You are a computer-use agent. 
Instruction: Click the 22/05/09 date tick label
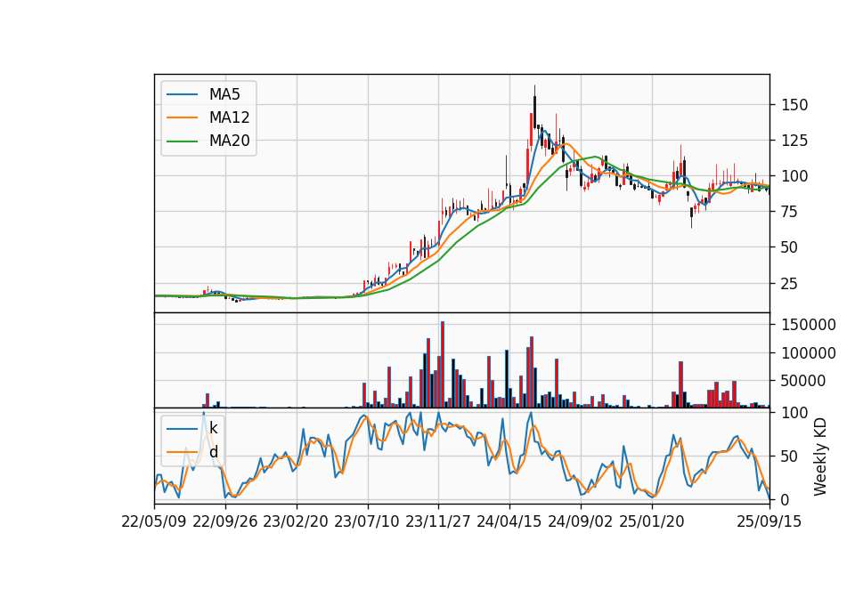coord(154,521)
